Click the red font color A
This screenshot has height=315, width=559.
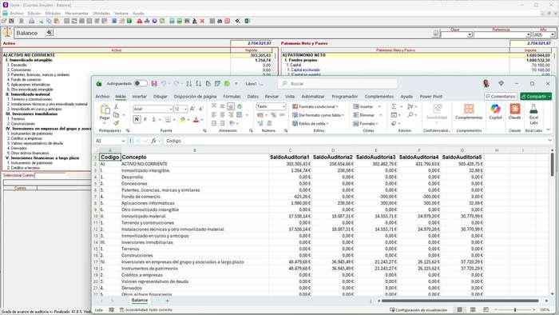coord(196,119)
